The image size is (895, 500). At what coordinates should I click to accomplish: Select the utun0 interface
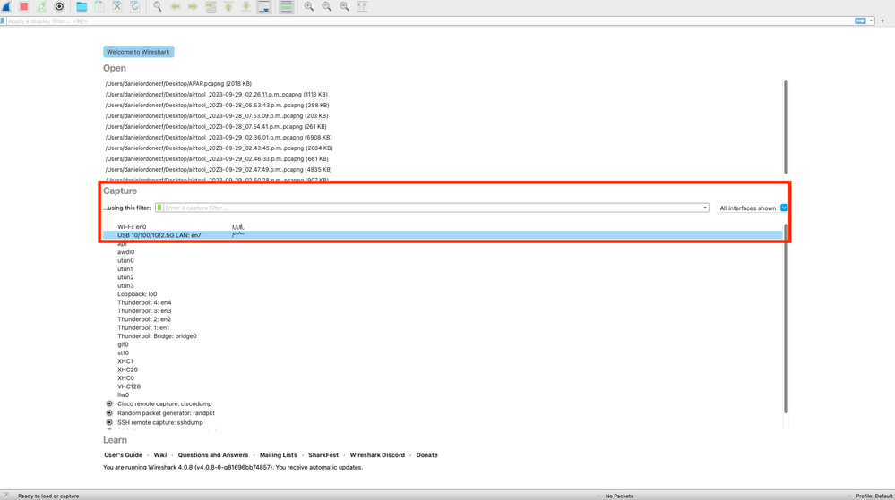pos(125,260)
